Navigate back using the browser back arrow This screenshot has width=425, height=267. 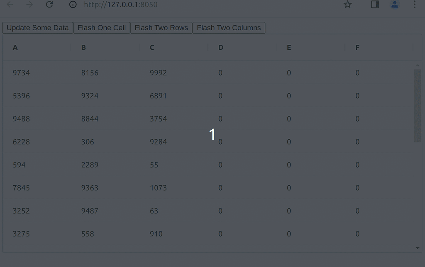coord(9,5)
